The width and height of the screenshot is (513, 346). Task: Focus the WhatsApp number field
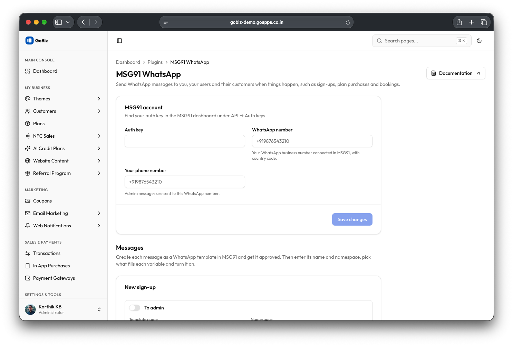312,141
